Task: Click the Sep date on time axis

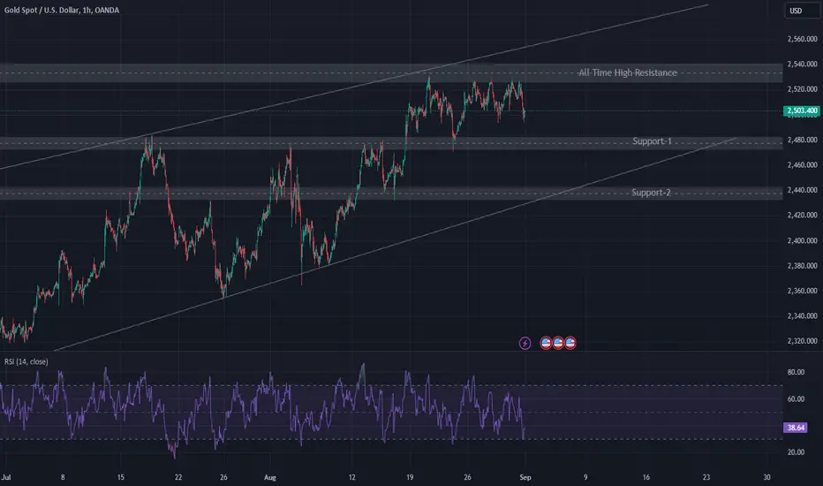Action: pos(525,477)
